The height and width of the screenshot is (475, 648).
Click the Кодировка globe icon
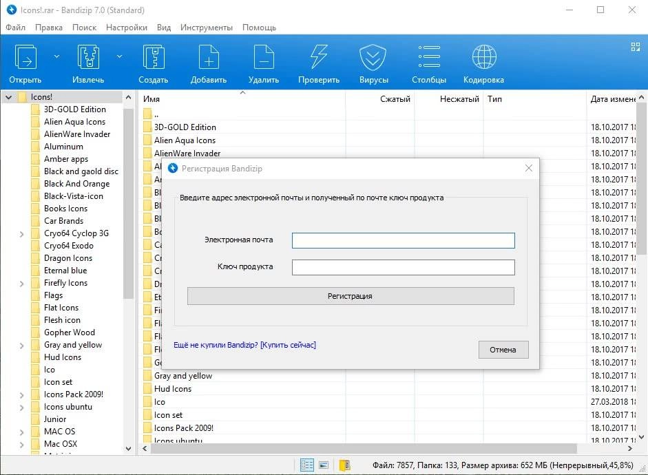(484, 57)
